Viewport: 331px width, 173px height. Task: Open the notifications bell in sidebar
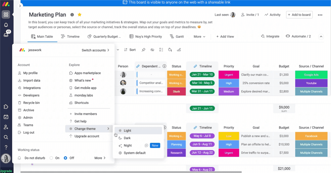(6, 25)
